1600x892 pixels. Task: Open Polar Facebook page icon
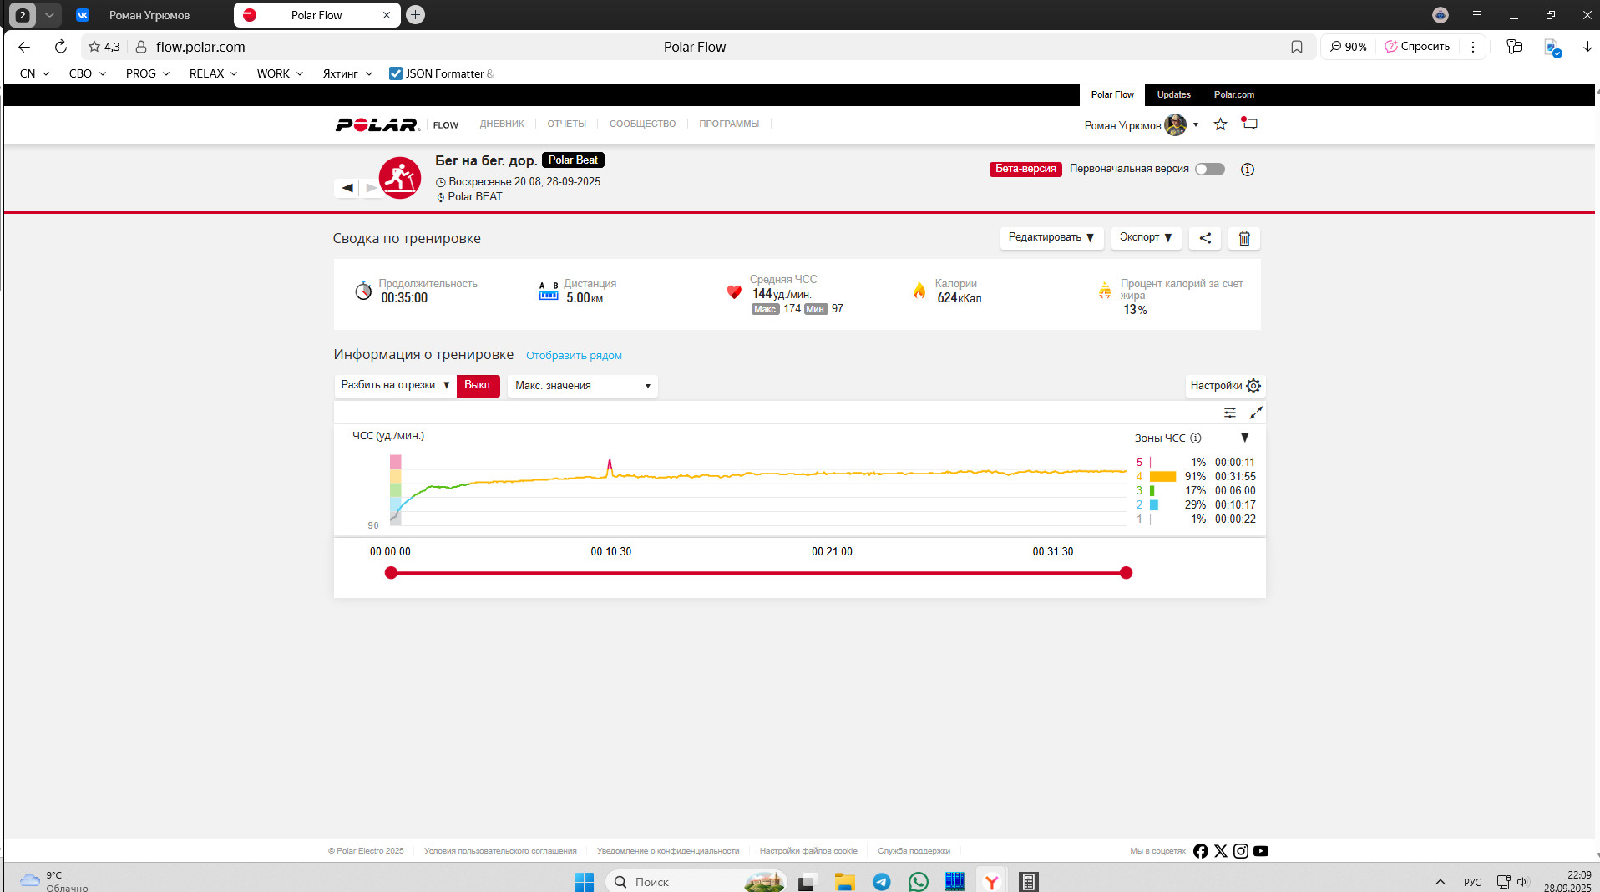[x=1201, y=851]
